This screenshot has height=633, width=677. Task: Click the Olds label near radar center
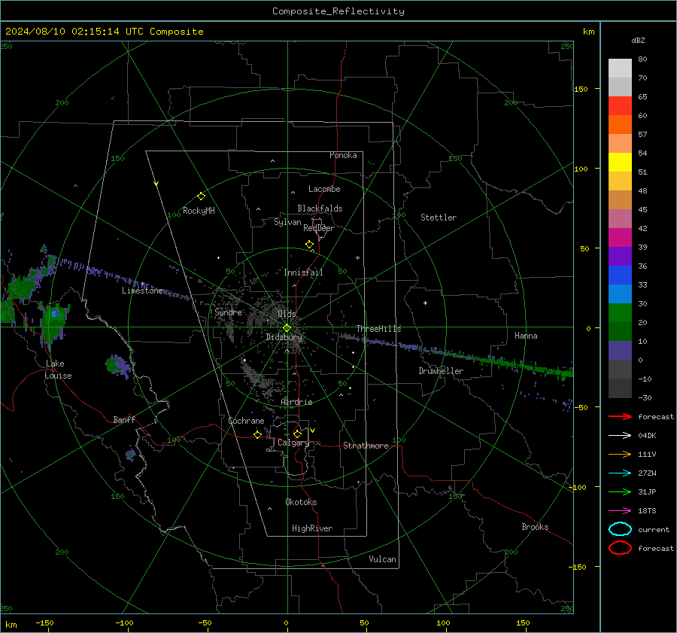287,314
